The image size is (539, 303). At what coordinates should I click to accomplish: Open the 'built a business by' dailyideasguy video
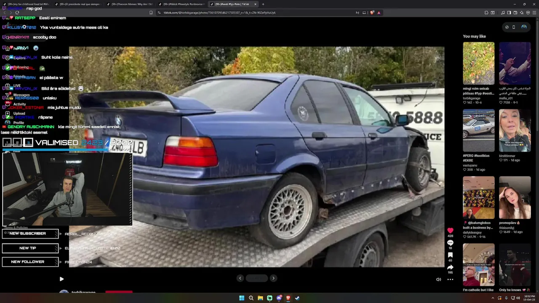click(478, 198)
